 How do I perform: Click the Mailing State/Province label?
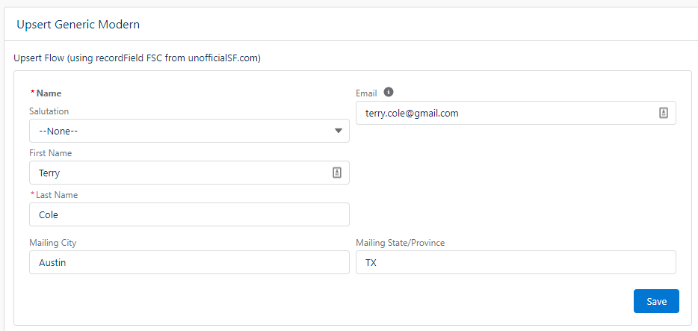point(401,243)
